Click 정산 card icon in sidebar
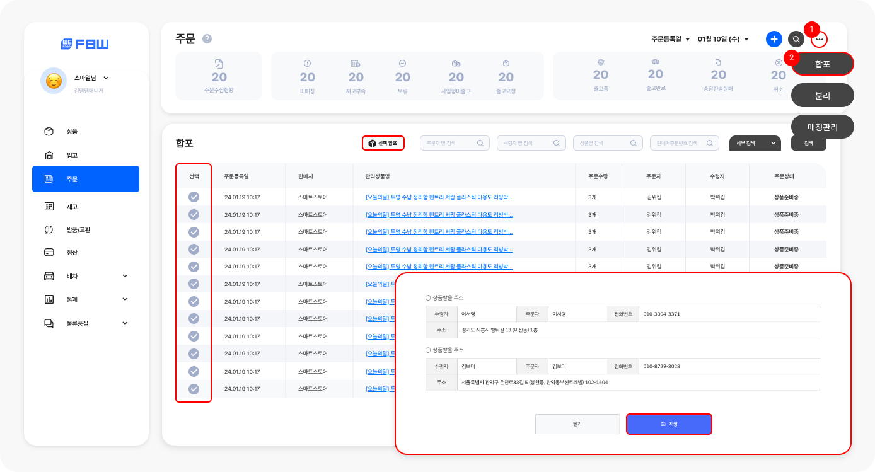Image resolution: width=875 pixels, height=472 pixels. pos(49,252)
